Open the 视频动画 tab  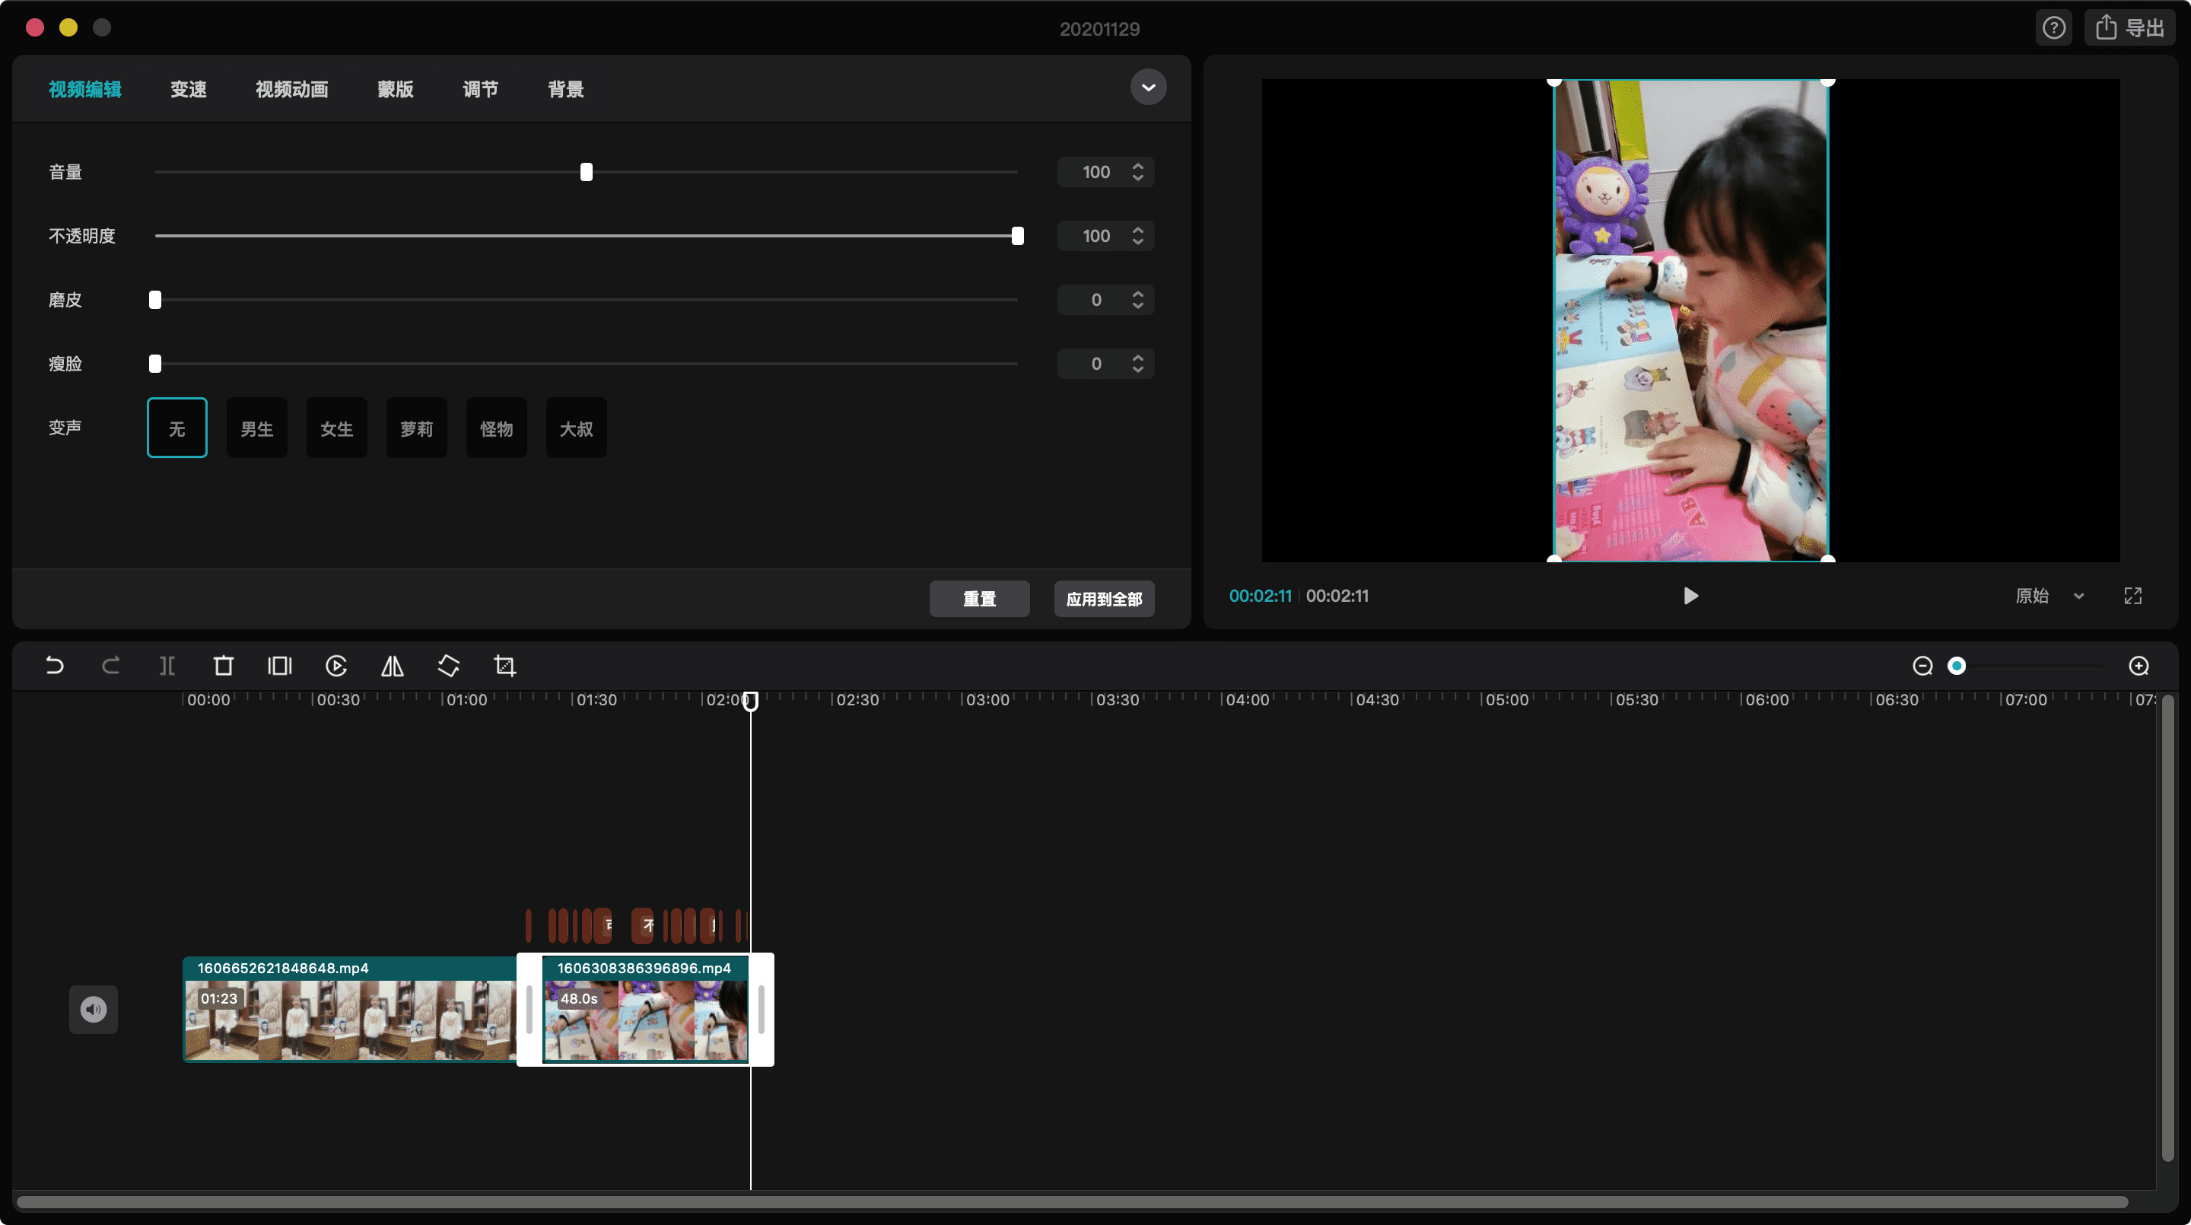(291, 89)
